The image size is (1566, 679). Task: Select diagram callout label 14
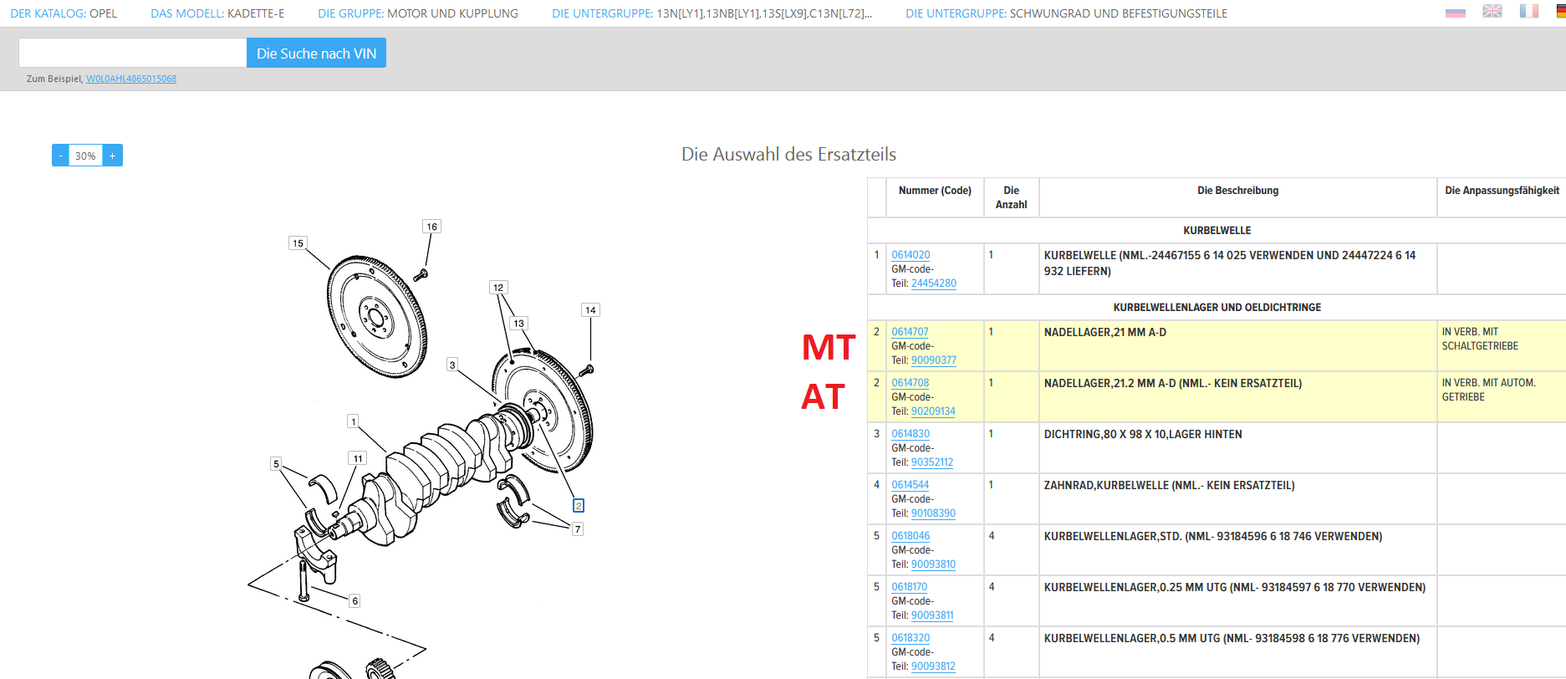coord(590,310)
